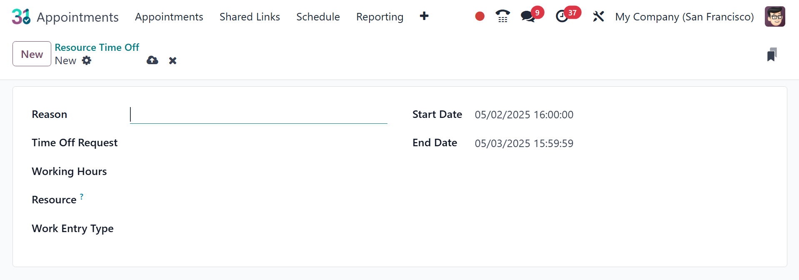799x280 pixels.
Task: Open the company switcher My Company (San Francisco)
Action: point(684,17)
